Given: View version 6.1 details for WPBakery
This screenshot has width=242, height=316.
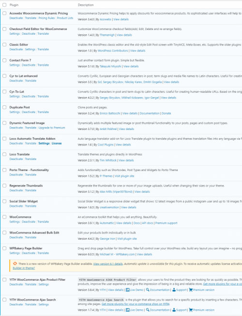Looking at the screenshot, I should [108, 264].
